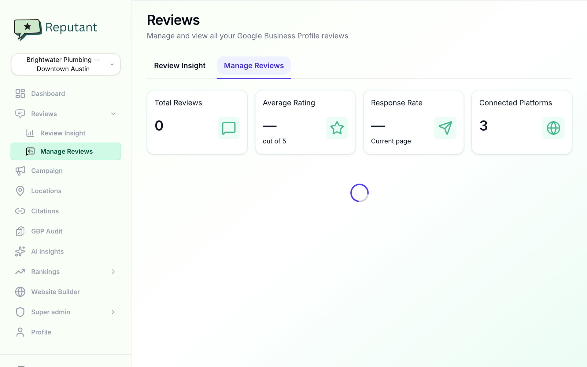Expand the Super admin submenu chevron

tap(113, 312)
